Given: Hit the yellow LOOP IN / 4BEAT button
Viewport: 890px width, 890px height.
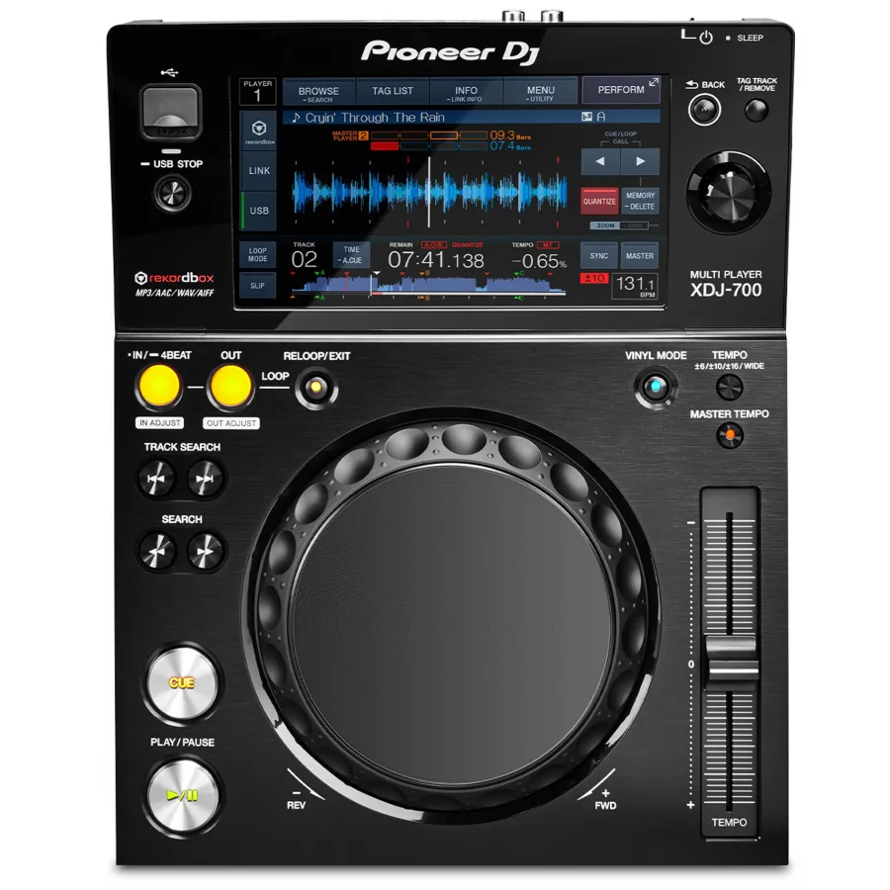Looking at the screenshot, I should tap(159, 386).
